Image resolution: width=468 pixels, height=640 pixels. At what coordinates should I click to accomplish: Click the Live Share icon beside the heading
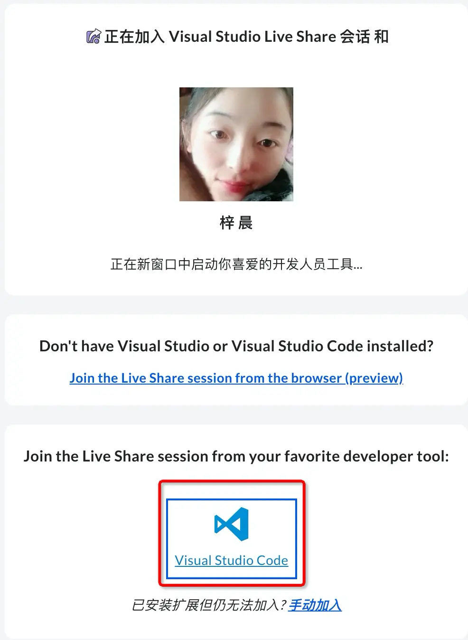coord(94,37)
